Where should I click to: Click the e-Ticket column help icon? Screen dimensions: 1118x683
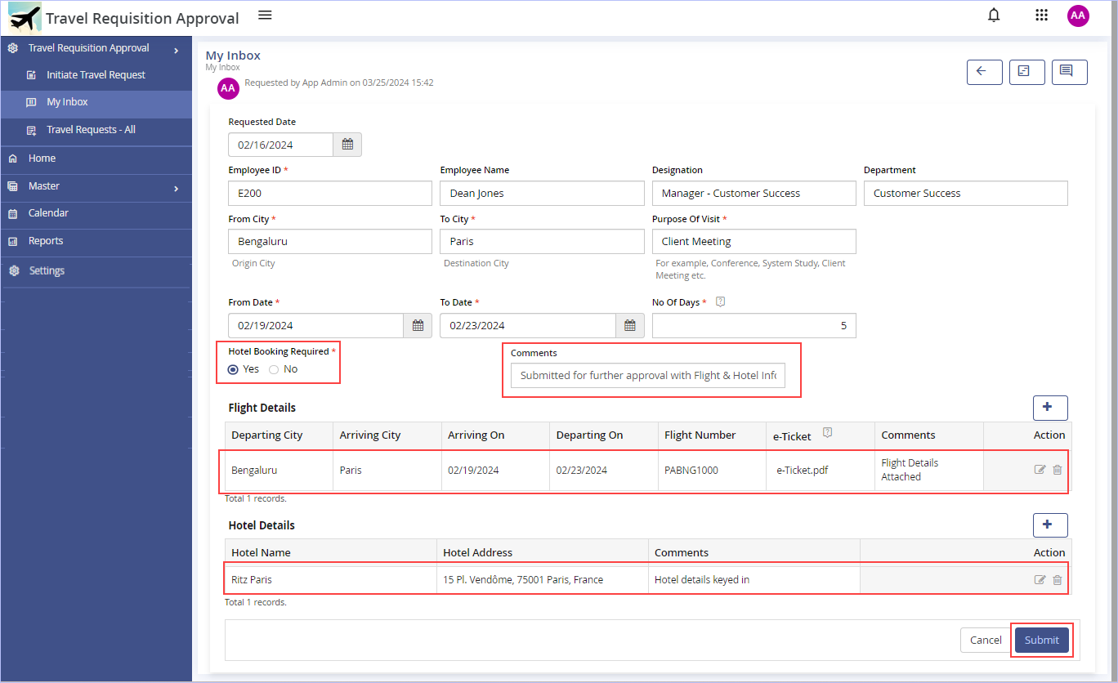click(x=827, y=433)
